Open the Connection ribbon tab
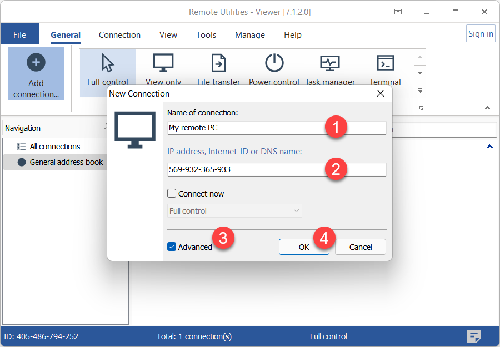500x347 pixels. pos(119,34)
